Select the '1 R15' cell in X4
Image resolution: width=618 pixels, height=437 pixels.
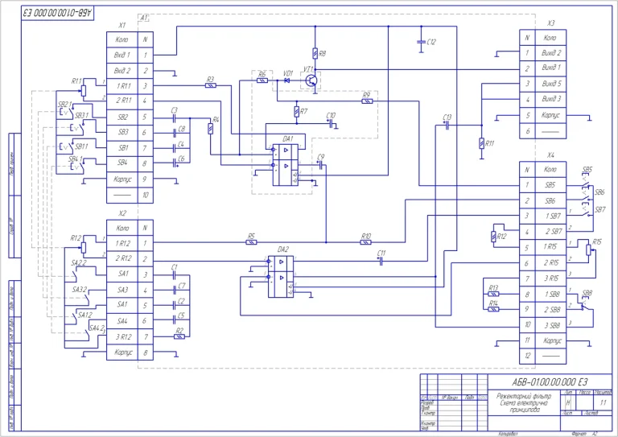coord(550,247)
